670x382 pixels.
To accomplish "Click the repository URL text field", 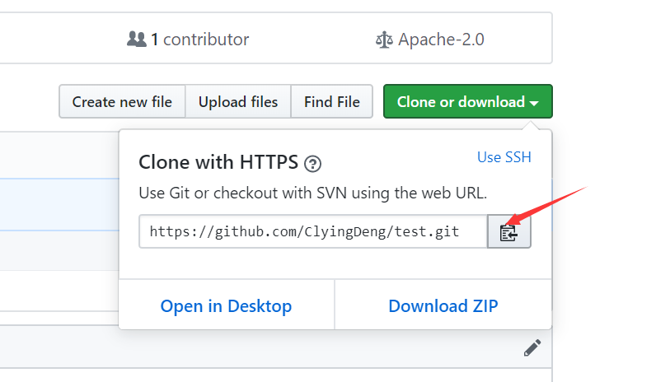I will point(312,232).
